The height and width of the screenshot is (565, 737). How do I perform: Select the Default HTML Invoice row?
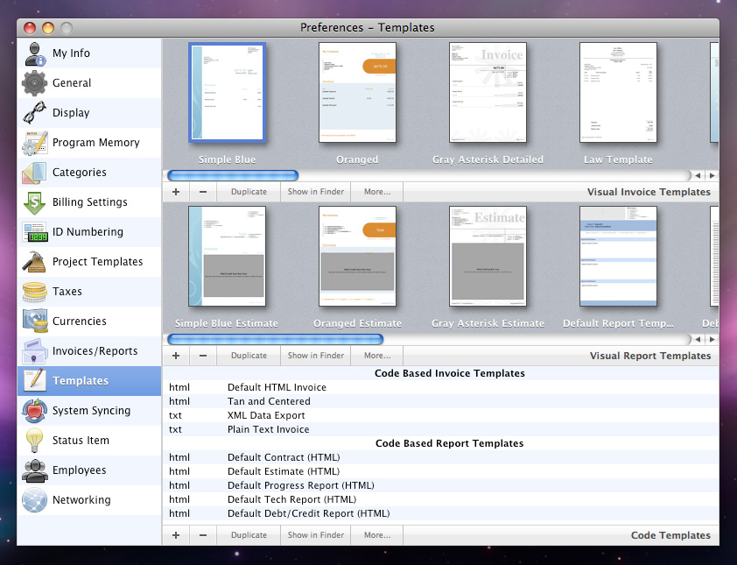(x=440, y=387)
